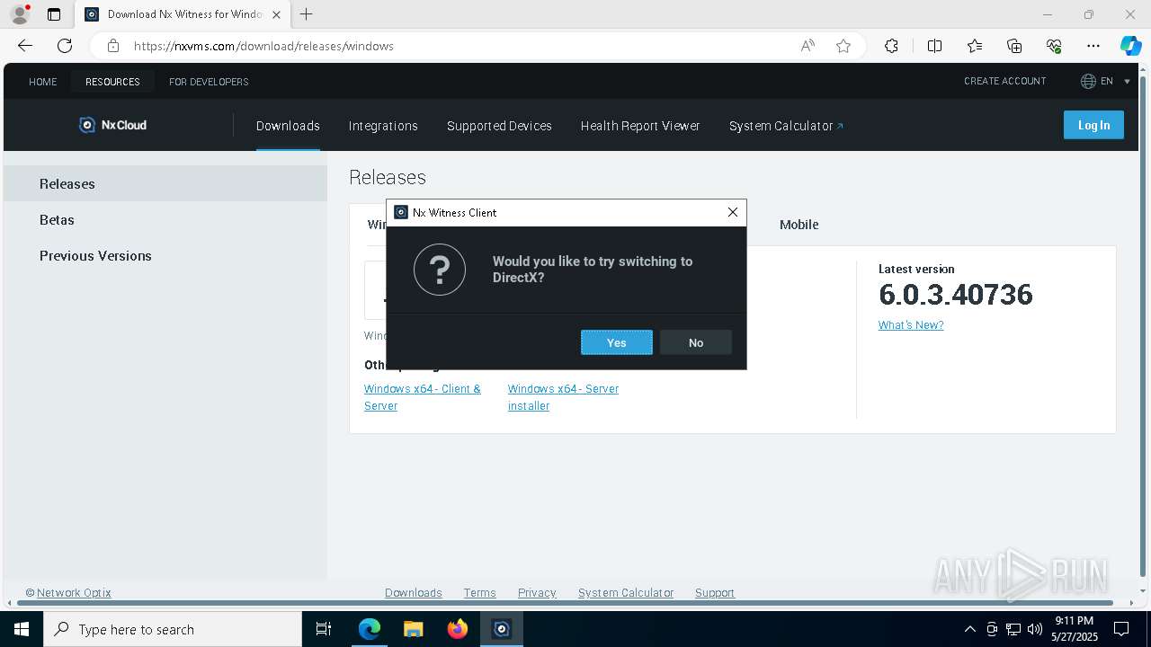Click the volume speaker tray icon

1035,629
